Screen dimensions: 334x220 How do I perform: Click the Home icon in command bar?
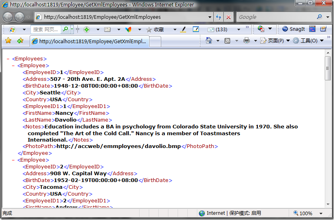click(209, 40)
